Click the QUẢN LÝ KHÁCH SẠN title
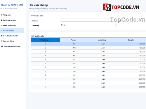The width and height of the screenshot is (146, 109). coord(12,5)
